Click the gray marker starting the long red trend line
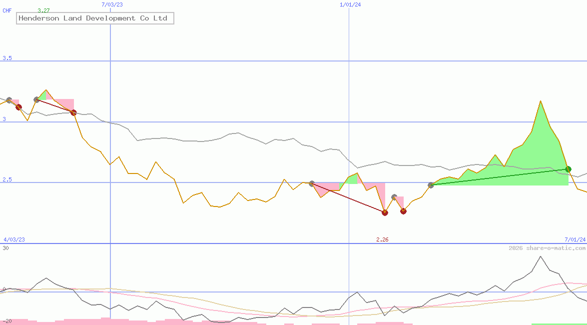 pos(311,183)
